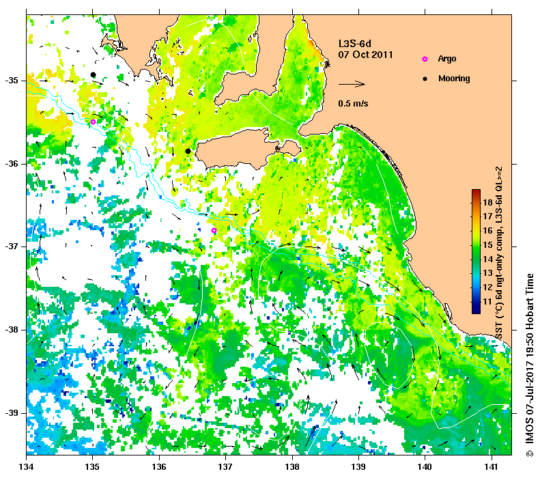Click the Mooring black dot legend symbol
This screenshot has width=540, height=478.
point(425,79)
